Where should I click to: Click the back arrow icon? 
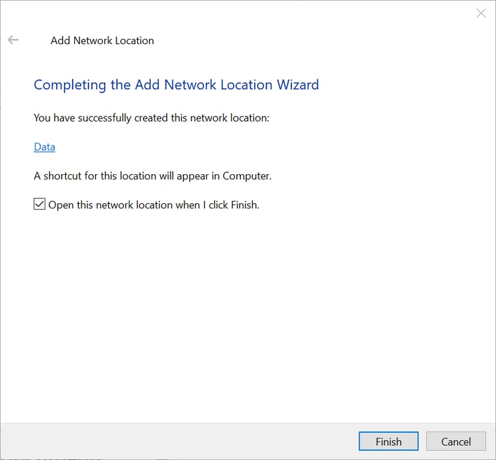coord(13,40)
